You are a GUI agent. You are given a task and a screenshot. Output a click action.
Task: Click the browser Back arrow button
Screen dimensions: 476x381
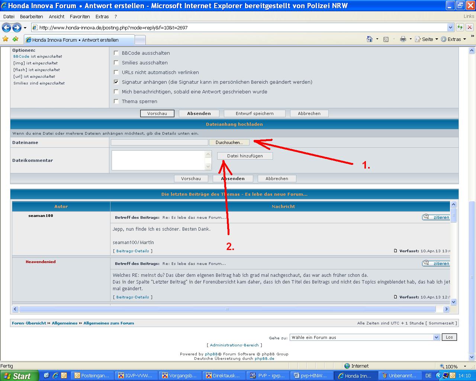6,28
